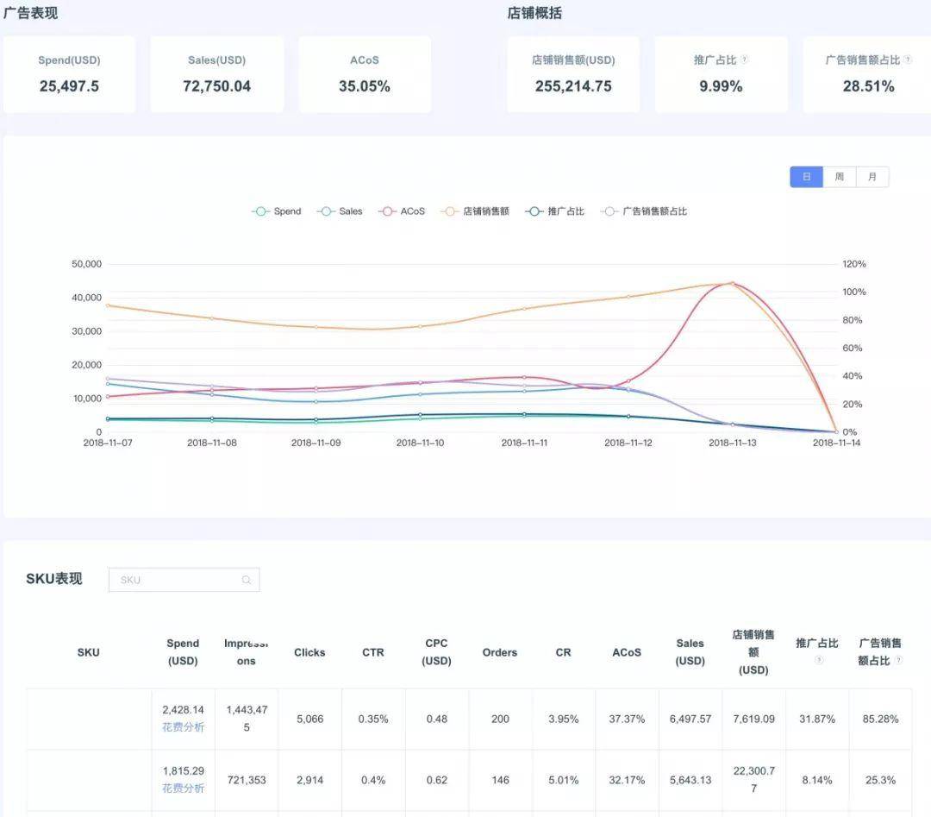The height and width of the screenshot is (817, 931).
Task: Switch chart to monthly view (月)
Action: pyautogui.click(x=872, y=177)
